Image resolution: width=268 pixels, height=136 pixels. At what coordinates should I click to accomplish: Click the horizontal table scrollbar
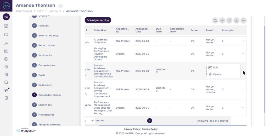173,126
